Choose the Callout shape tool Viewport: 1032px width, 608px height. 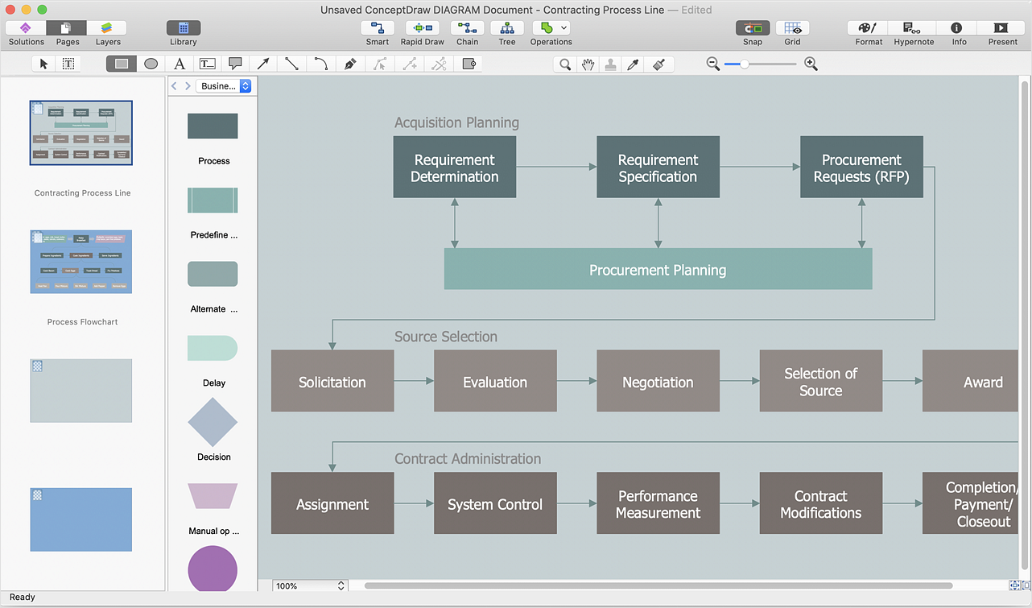point(235,64)
